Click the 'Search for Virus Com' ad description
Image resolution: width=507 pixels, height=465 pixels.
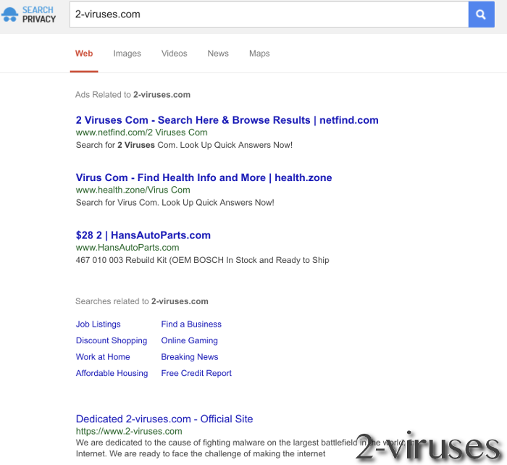point(175,203)
